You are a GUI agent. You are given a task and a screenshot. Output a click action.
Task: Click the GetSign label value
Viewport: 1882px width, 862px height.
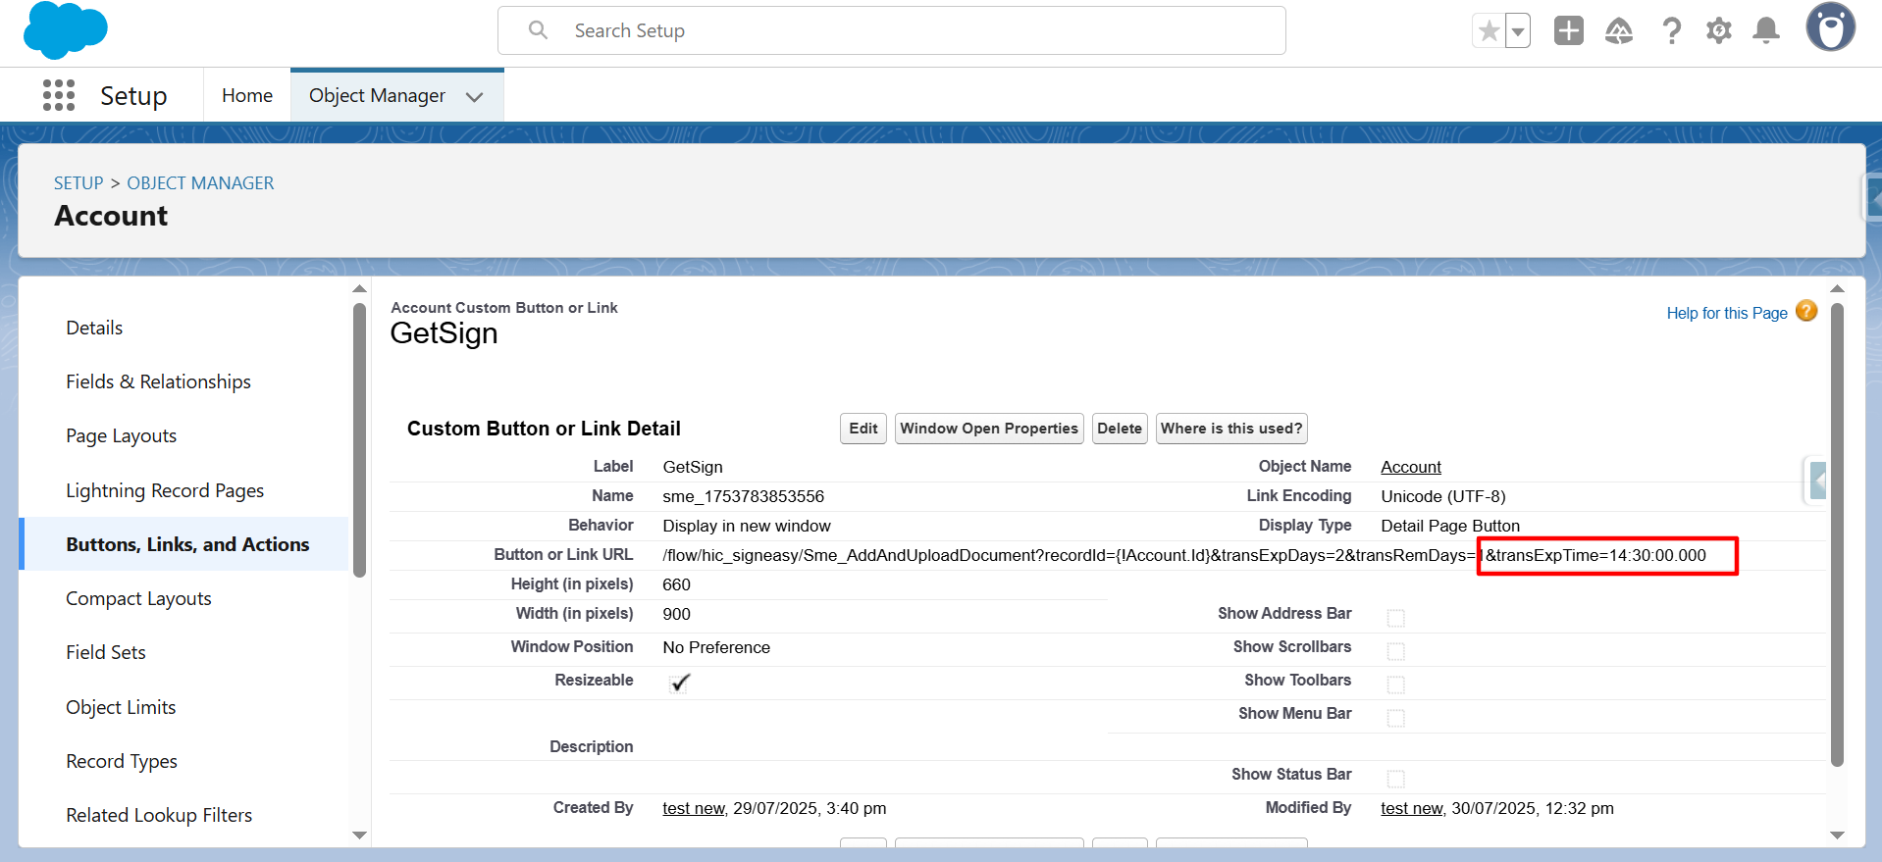(693, 467)
